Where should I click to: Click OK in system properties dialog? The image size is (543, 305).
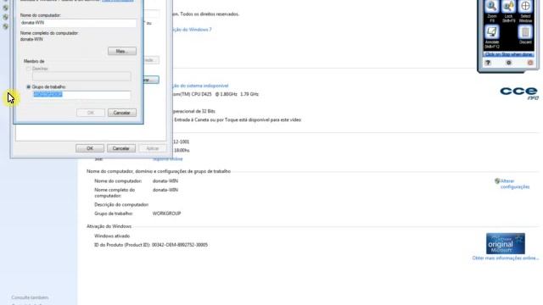coord(90,148)
